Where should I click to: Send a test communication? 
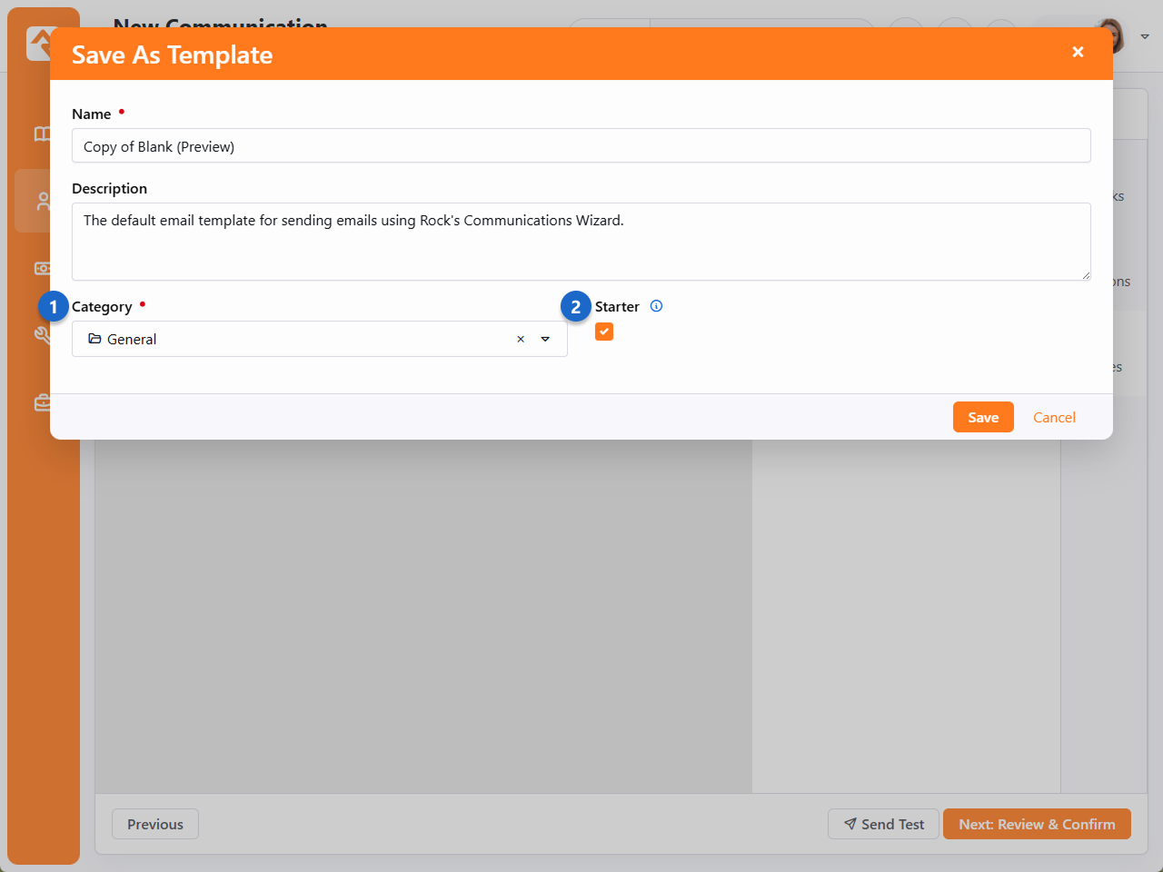[x=883, y=824]
